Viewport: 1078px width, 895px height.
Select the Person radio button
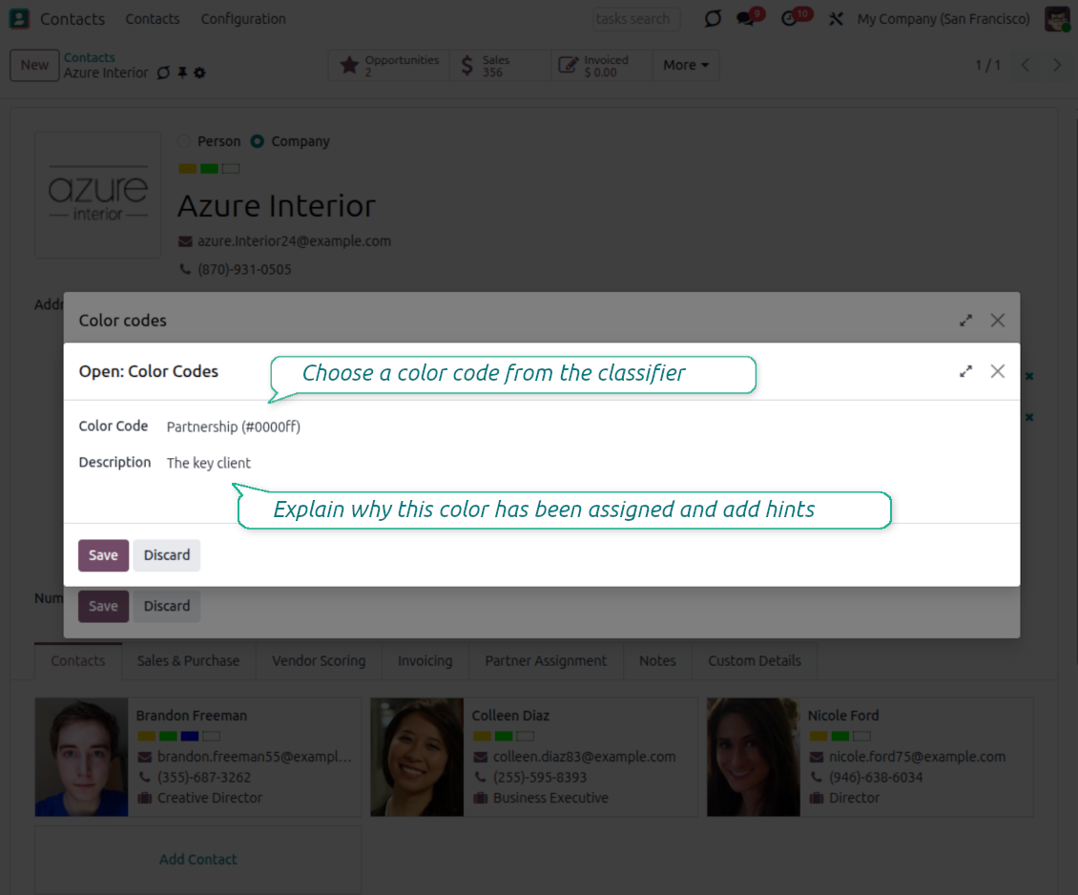pos(185,141)
